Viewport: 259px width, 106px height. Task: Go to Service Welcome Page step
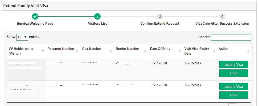coord(35,24)
